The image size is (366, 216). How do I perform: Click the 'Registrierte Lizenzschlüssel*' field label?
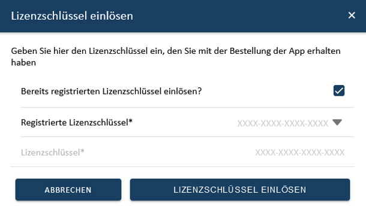77,123
